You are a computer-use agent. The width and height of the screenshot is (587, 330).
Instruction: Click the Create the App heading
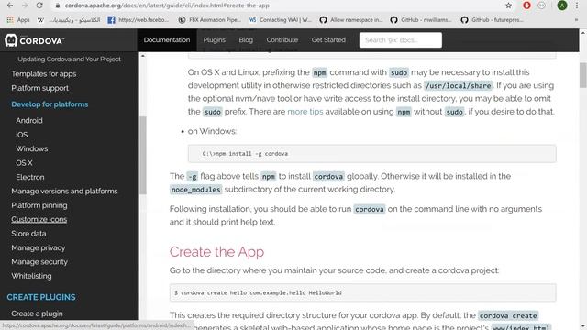[x=216, y=252]
